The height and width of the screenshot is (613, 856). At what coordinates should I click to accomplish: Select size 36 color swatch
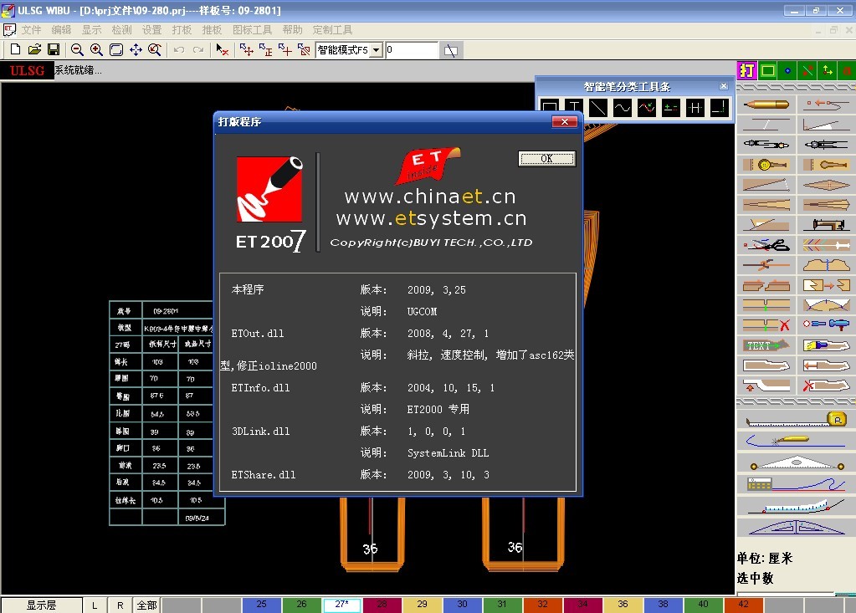pyautogui.click(x=623, y=605)
